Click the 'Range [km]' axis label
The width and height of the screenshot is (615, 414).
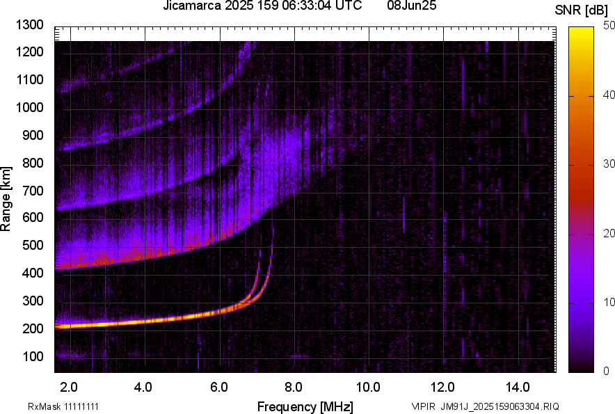(6, 199)
